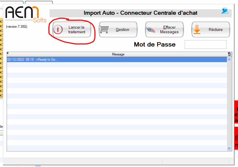The width and height of the screenshot is (238, 167).
Task: Open Gestion with the shopping cart button
Action: point(118,29)
